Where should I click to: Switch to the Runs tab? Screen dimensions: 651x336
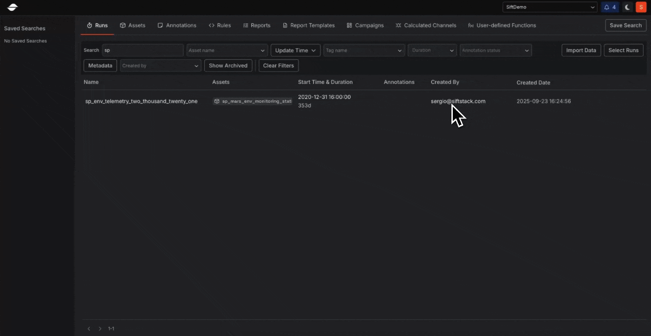coord(97,25)
